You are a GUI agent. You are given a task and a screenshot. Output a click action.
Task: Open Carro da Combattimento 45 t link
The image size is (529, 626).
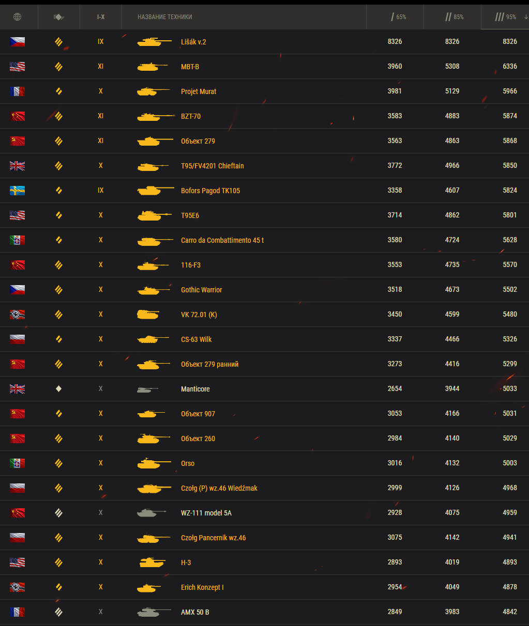(x=222, y=240)
